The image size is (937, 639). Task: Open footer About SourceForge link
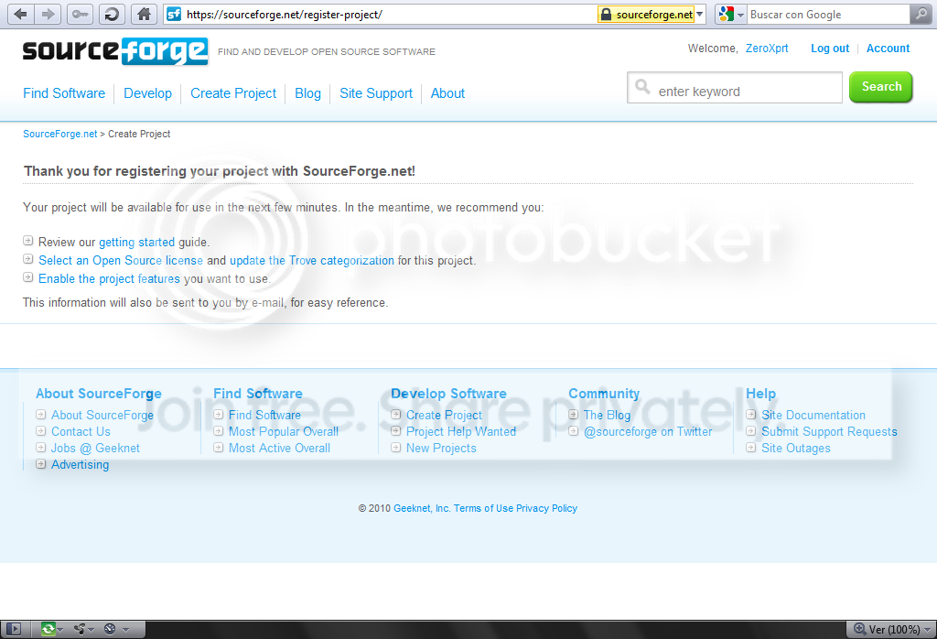(x=102, y=415)
